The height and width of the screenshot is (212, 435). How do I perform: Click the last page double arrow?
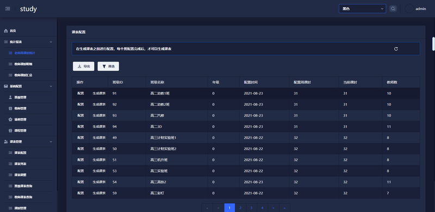pos(284,208)
